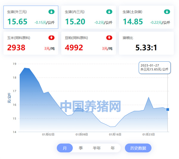
Task: Click the 01月16日 axis date label
Action: pyautogui.click(x=115, y=135)
